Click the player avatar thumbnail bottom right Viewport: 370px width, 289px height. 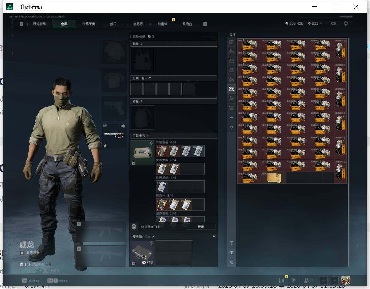(345, 280)
